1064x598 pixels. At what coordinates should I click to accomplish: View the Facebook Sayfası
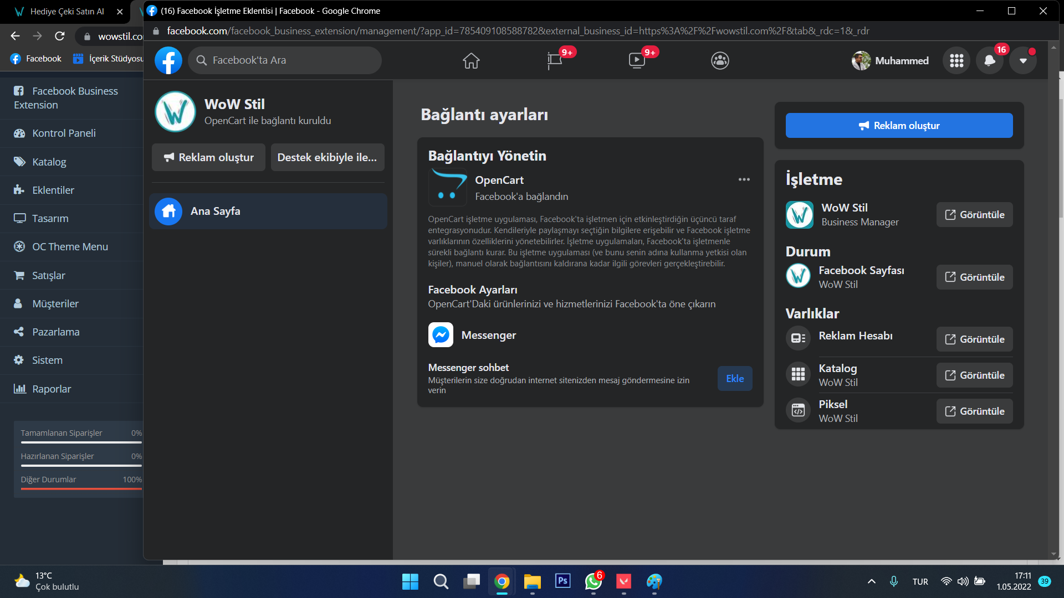click(x=974, y=277)
